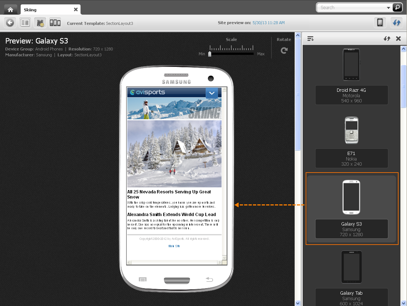Click the Max label of scale

(x=261, y=54)
